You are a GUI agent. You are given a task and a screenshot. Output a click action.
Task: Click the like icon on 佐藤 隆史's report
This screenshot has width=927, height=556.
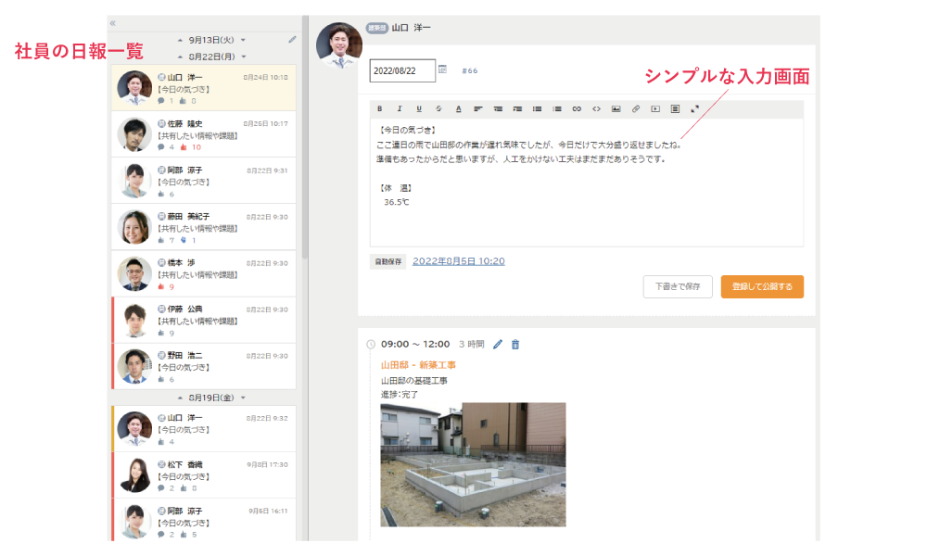click(184, 147)
